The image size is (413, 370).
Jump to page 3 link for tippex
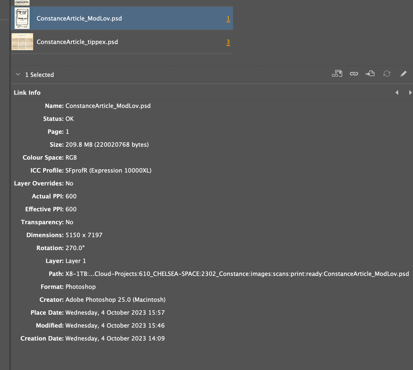[x=228, y=42]
